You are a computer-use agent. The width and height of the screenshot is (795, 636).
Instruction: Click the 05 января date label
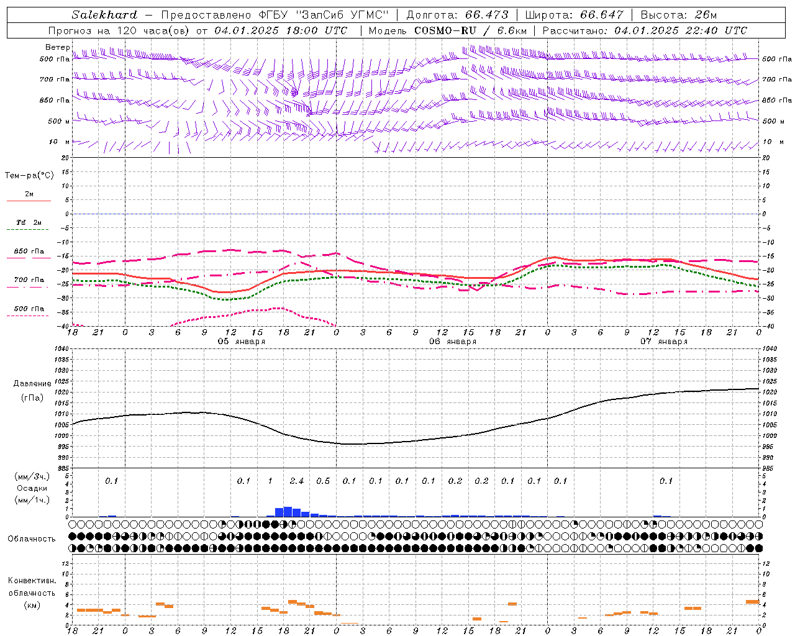pos(241,342)
